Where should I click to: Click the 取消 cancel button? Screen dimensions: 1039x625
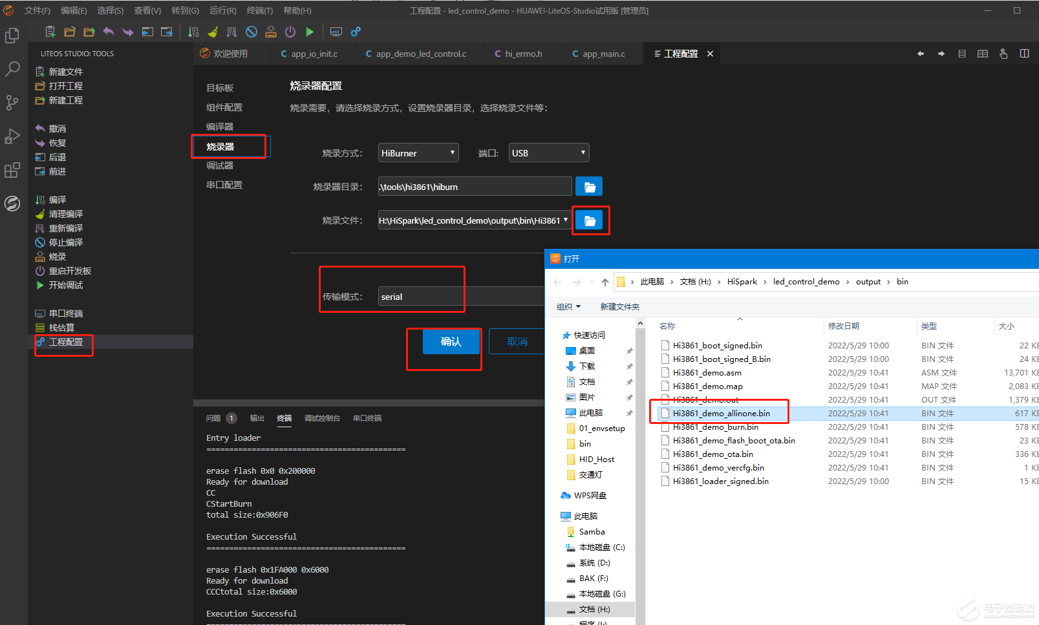(517, 341)
